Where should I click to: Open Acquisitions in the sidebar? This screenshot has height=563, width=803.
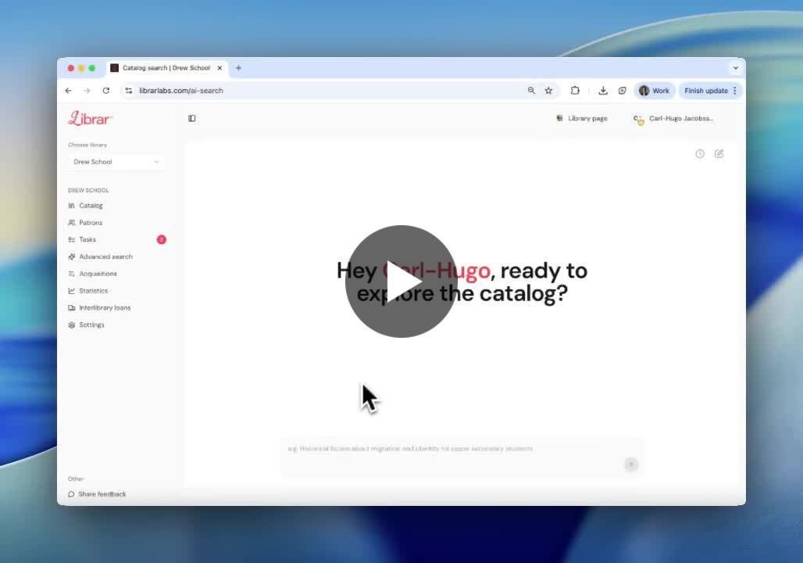point(98,274)
